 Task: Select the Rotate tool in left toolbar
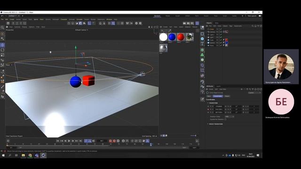[2, 50]
